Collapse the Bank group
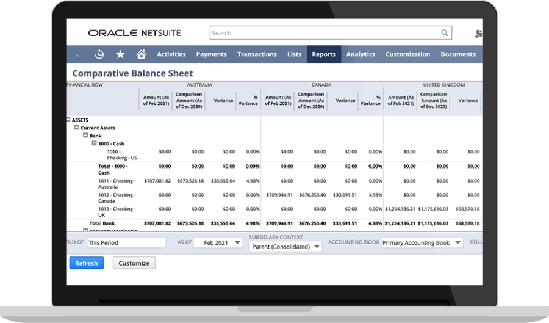Screen dimensions: 549x323 pyautogui.click(x=85, y=135)
